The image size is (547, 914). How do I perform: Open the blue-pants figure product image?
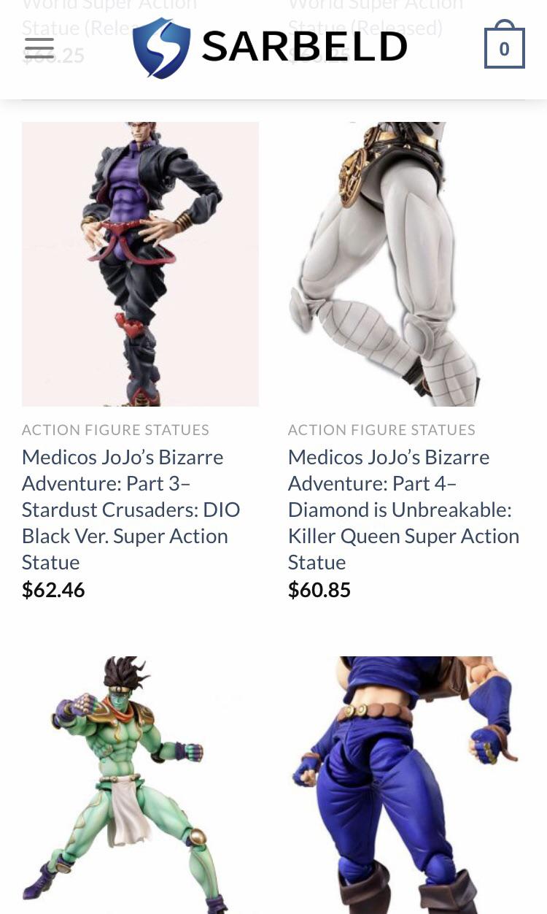406,785
